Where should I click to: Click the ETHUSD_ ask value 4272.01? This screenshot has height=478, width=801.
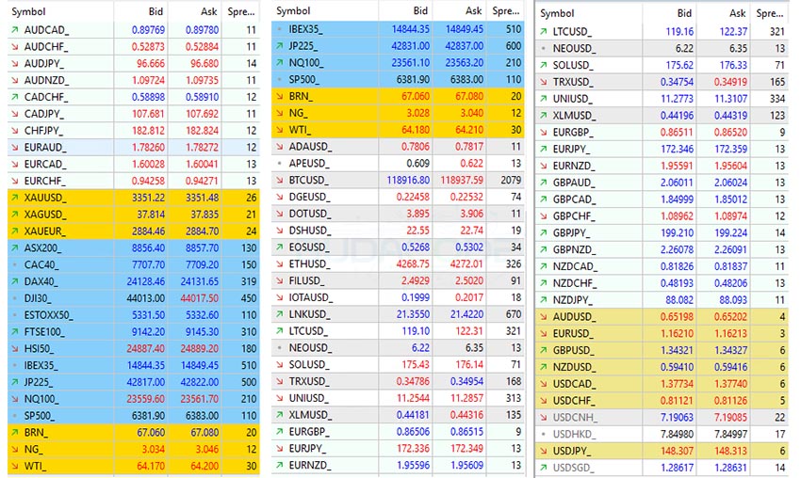click(x=466, y=264)
